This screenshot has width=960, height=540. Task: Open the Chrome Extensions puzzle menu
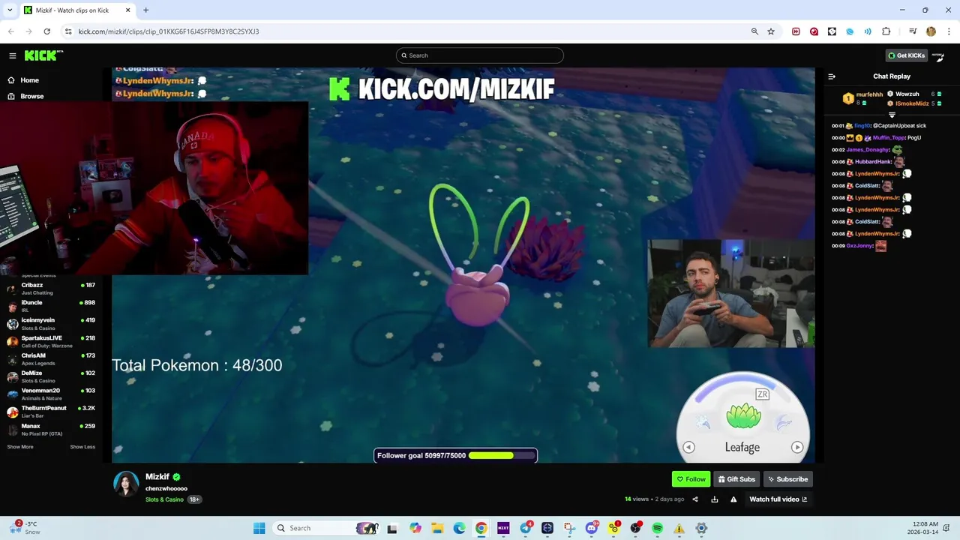pyautogui.click(x=886, y=31)
